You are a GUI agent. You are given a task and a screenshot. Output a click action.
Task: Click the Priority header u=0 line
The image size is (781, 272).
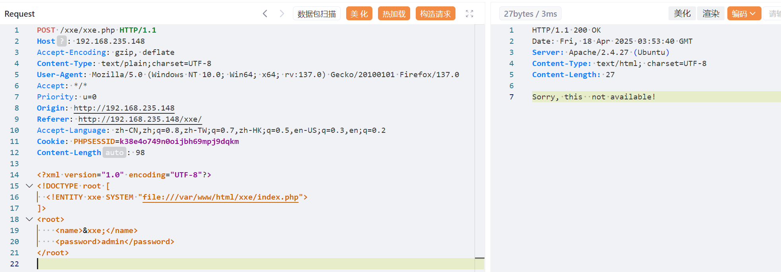pos(67,97)
